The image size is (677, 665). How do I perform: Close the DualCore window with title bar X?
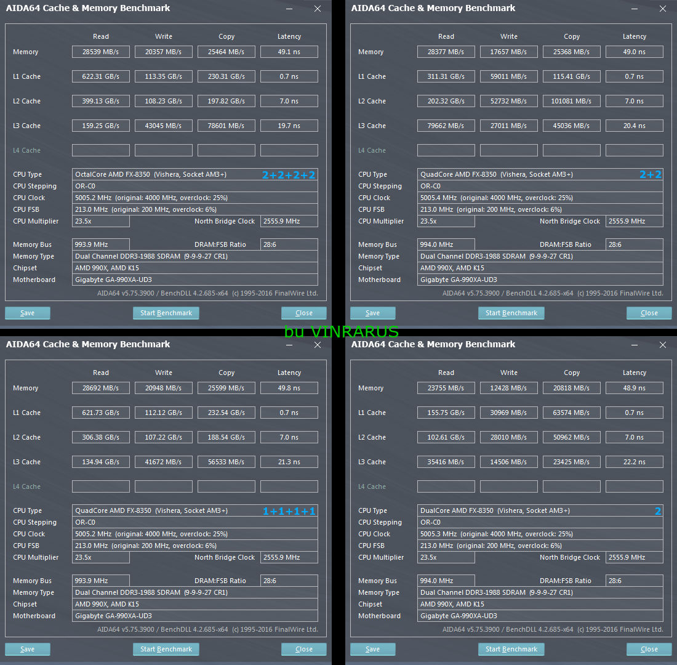point(663,345)
